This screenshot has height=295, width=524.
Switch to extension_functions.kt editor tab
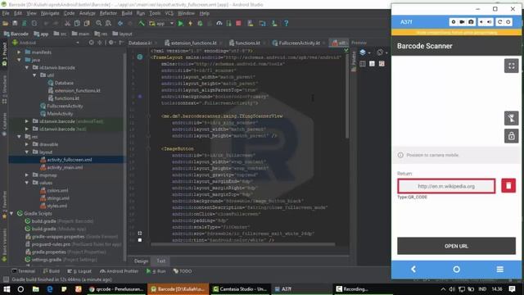click(x=193, y=43)
